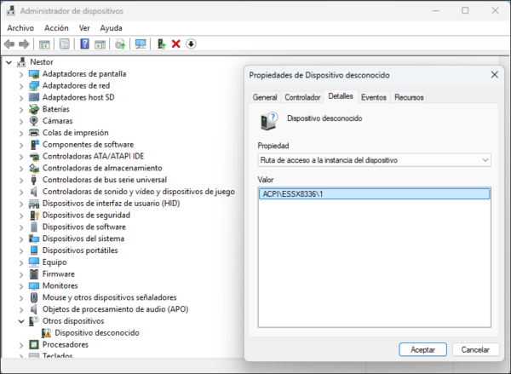
Task: Click the Cámaras webcam icon
Action: (34, 121)
